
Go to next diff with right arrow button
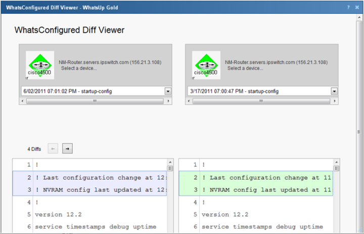67,149
